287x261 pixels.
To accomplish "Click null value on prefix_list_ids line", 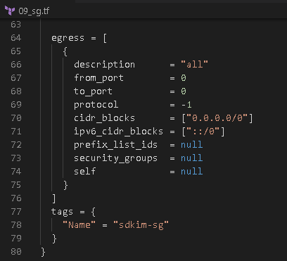I will point(192,145).
